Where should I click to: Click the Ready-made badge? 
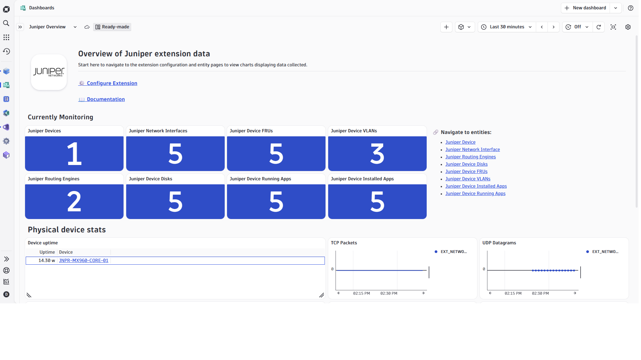pos(112,27)
